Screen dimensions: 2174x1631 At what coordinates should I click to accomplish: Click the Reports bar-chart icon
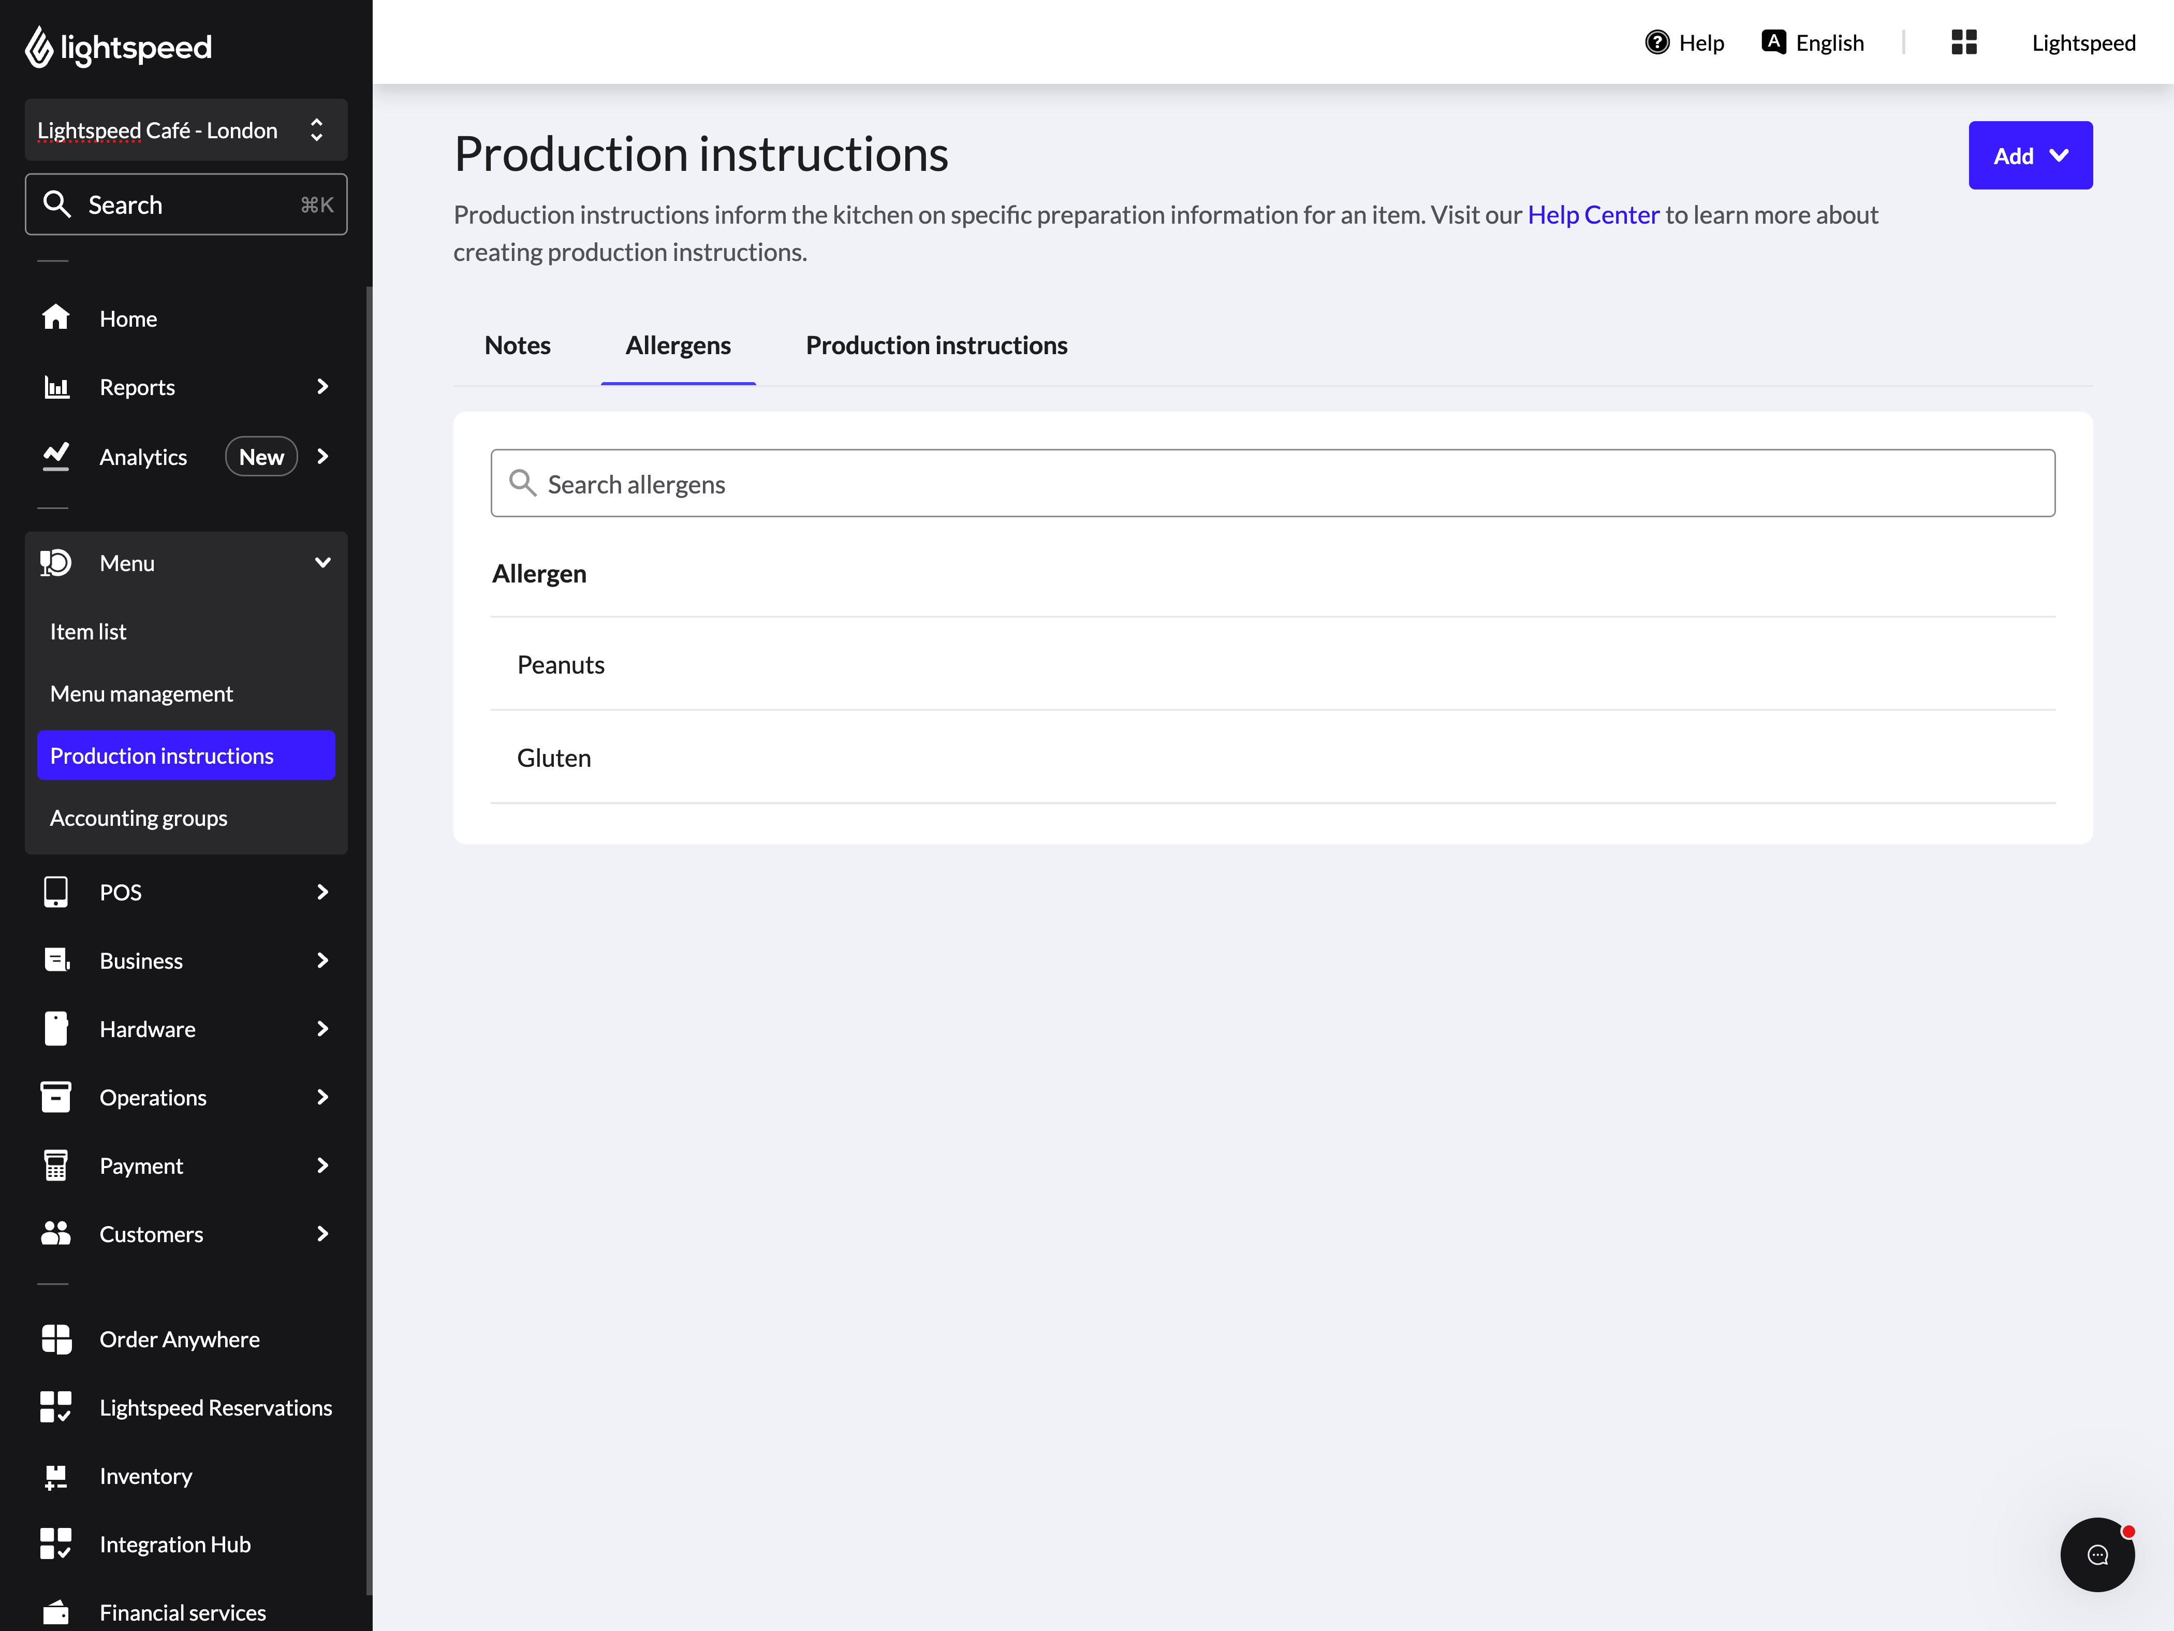56,386
